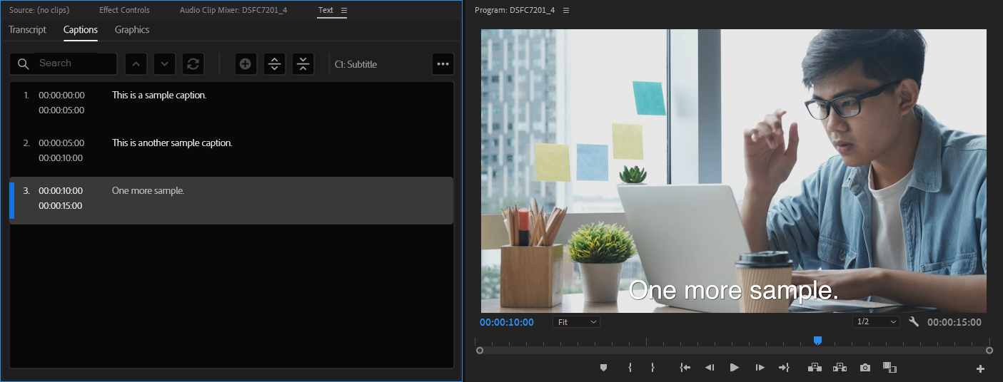Open the 1/2 playback resolution dropdown
1003x382 pixels.
click(876, 322)
